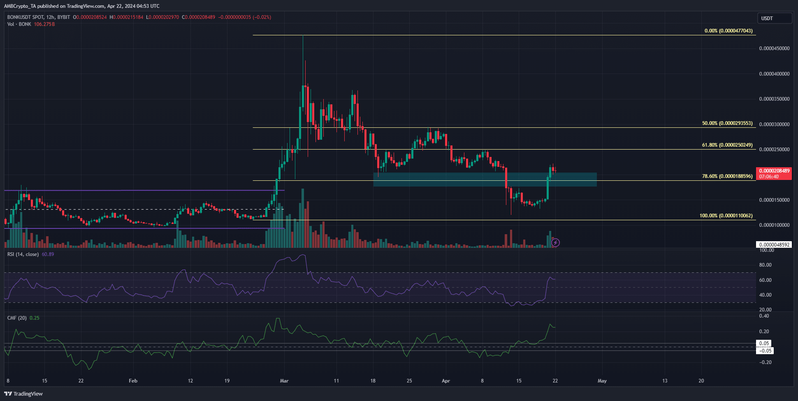Click the RSI 80.00 scale label

point(765,265)
